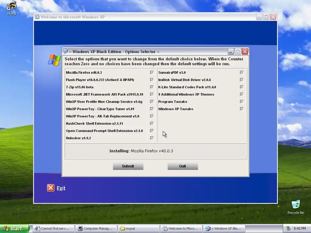Click the SumatraPDF v3.0 label
Image resolution: width=311 pixels, height=233 pixels.
[172, 73]
